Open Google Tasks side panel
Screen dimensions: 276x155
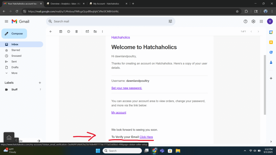click(271, 52)
